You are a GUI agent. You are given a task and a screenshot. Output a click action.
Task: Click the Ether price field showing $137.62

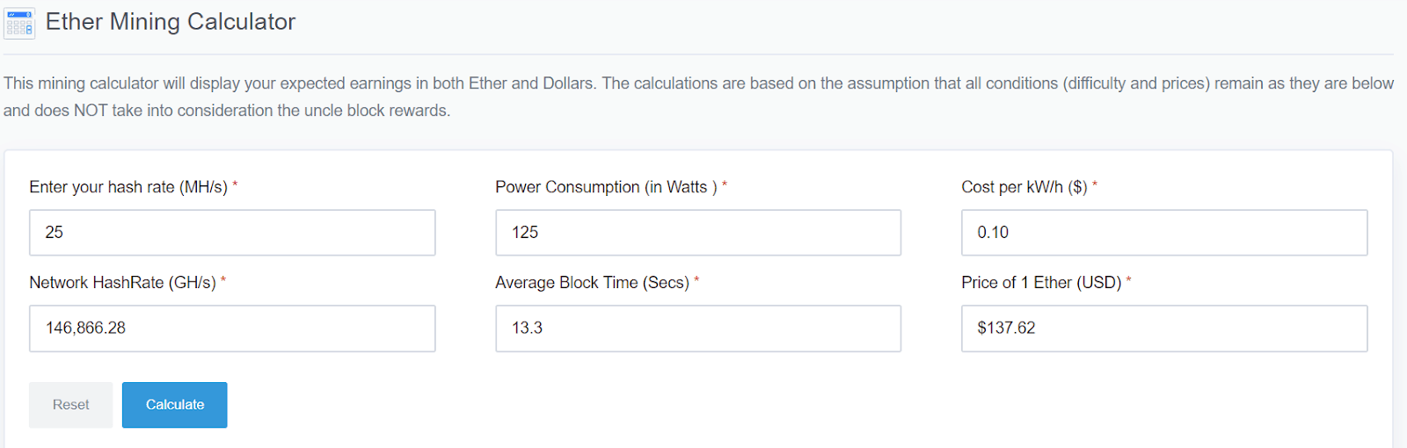(x=1164, y=329)
